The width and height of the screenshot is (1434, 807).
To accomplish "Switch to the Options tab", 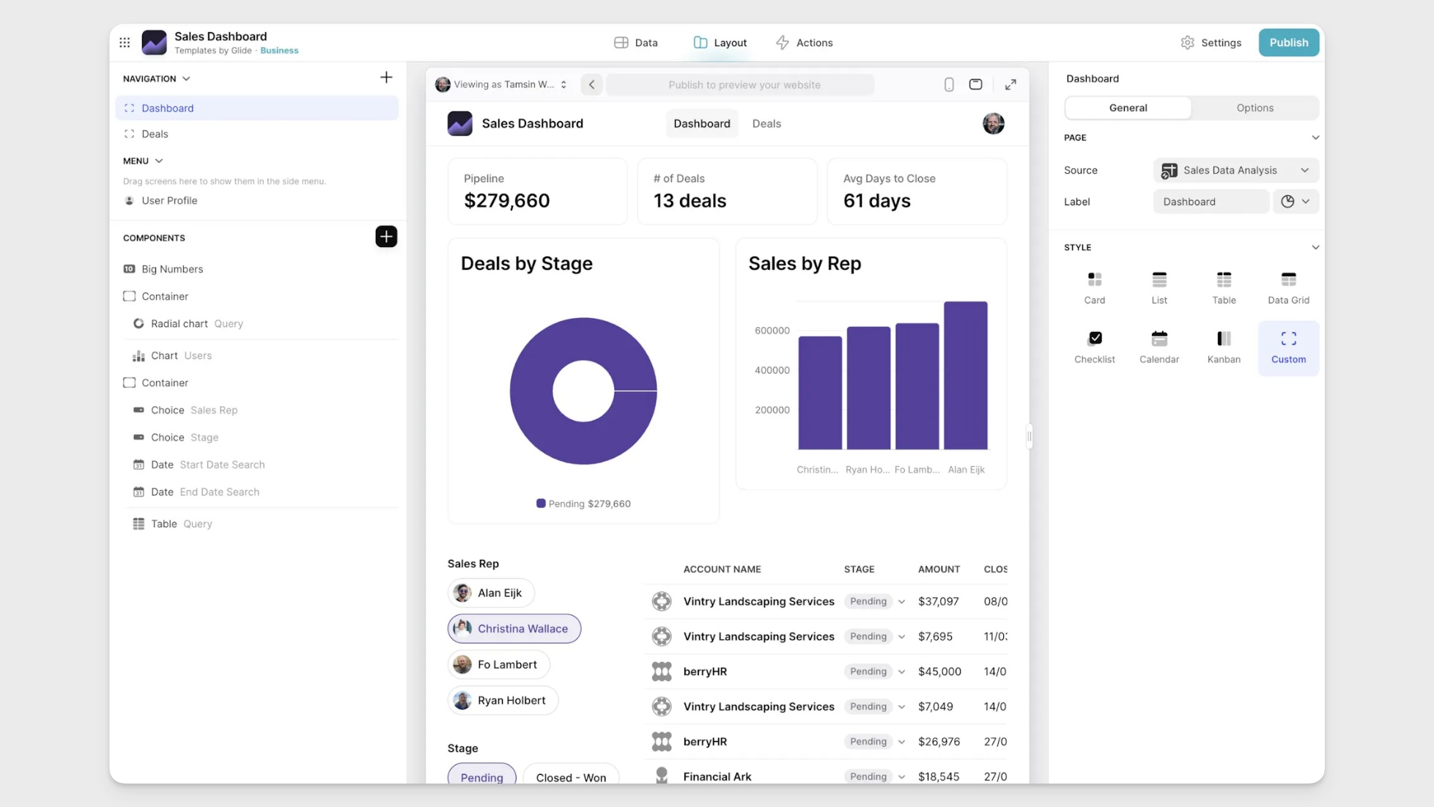I will 1254,108.
